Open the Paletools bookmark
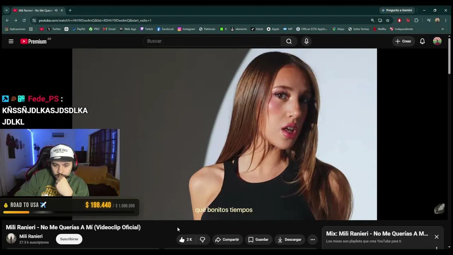Image resolution: width=453 pixels, height=255 pixels. coord(207,29)
